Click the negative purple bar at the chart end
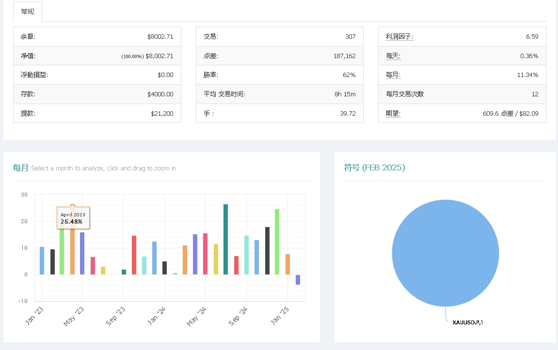The height and width of the screenshot is (350, 558). point(298,280)
